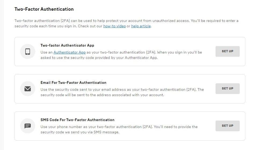255x150 pixels.
Task: Click the chat bubble icon for SMS 2FA
Action: click(28, 126)
